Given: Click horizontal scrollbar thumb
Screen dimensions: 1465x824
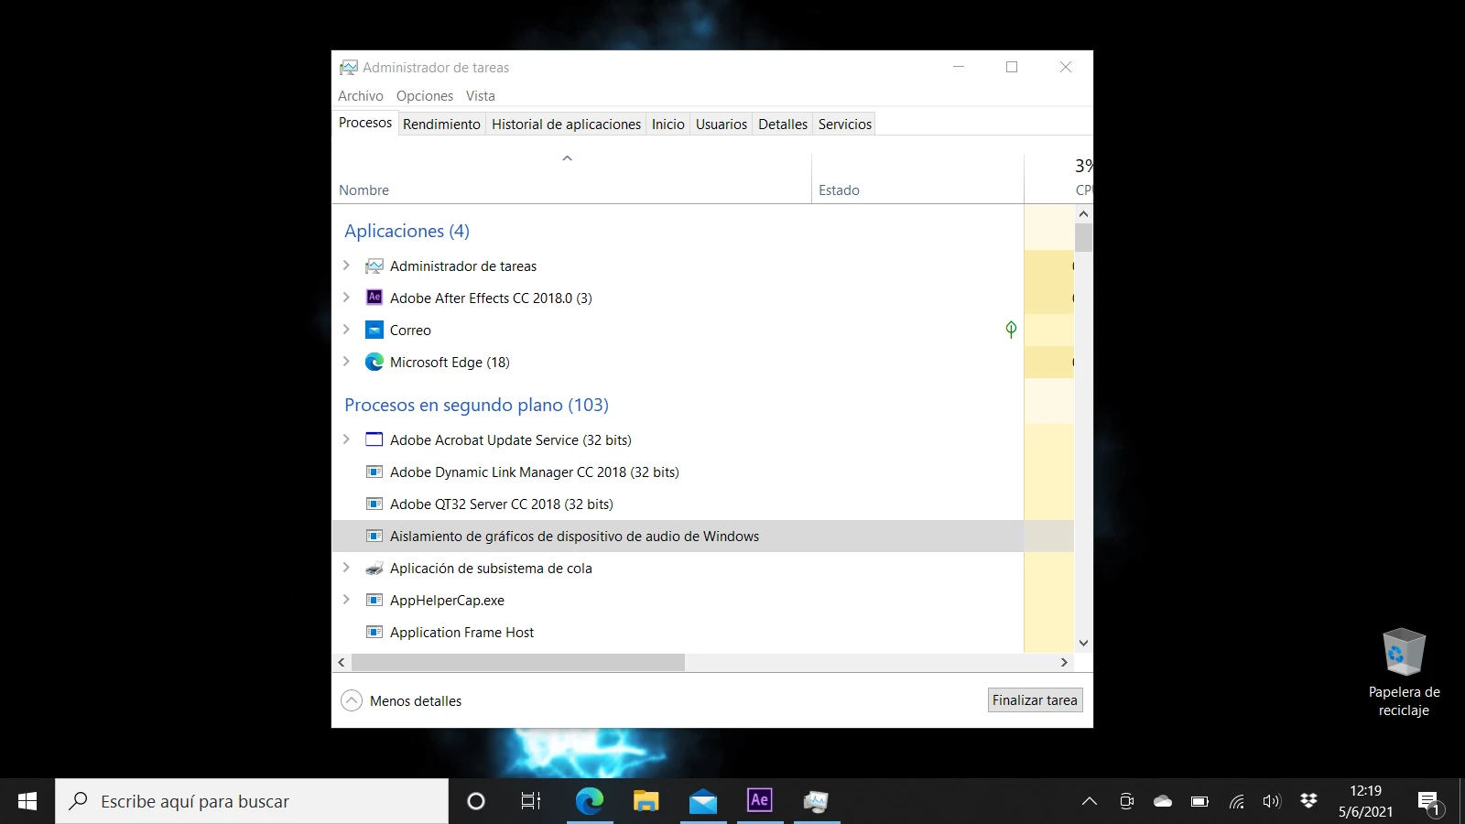Looking at the screenshot, I should coord(518,662).
